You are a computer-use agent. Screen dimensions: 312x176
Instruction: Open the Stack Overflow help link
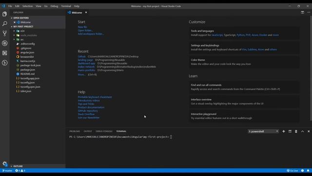86,114
